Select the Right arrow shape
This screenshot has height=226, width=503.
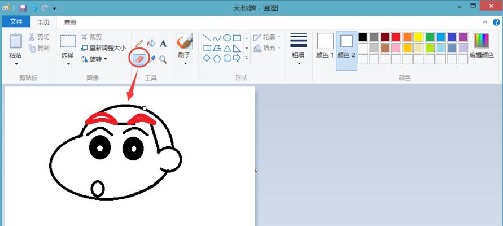[x=237, y=58]
